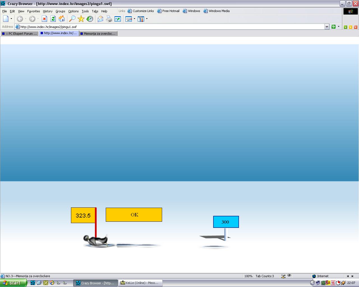Toggle full screen toolbar icon
Image resolution: width=359 pixels, height=287 pixels.
click(x=118, y=19)
